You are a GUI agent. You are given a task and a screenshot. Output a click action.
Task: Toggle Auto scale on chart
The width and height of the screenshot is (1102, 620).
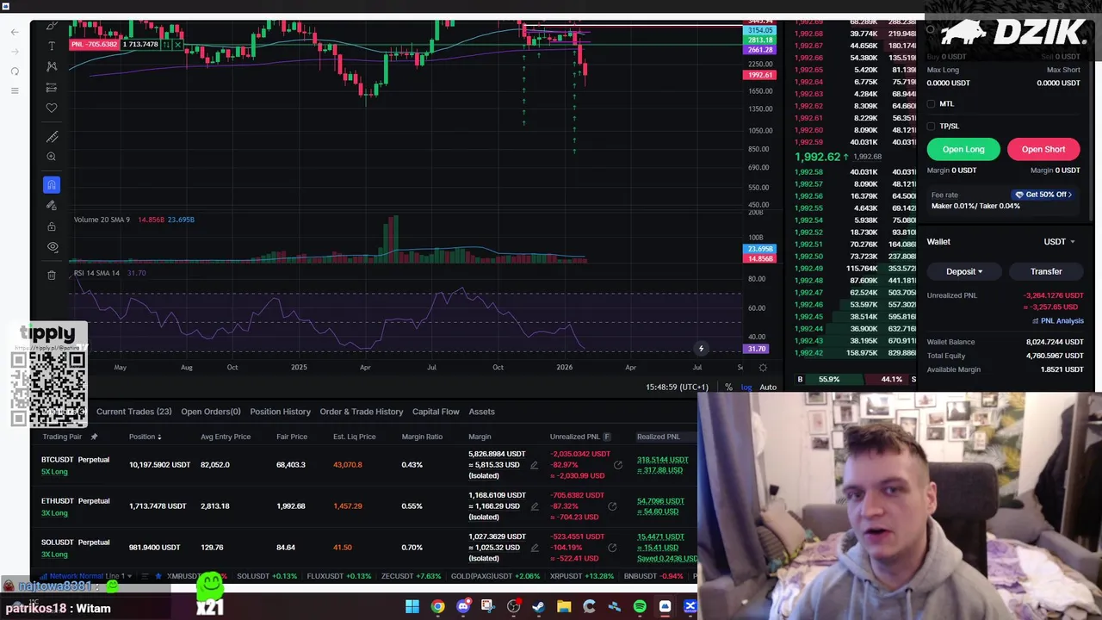(x=768, y=387)
